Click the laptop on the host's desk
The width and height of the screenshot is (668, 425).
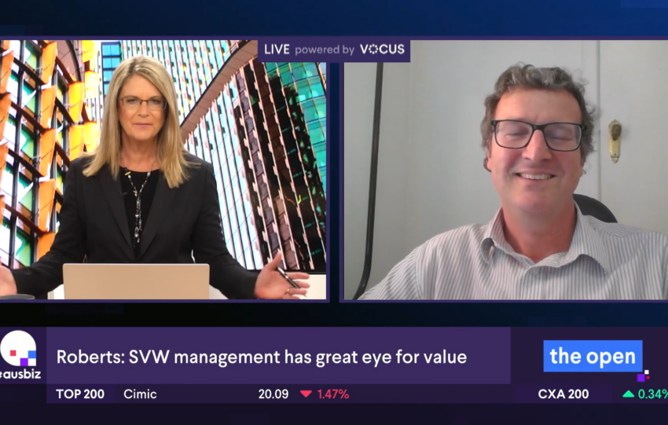click(136, 280)
